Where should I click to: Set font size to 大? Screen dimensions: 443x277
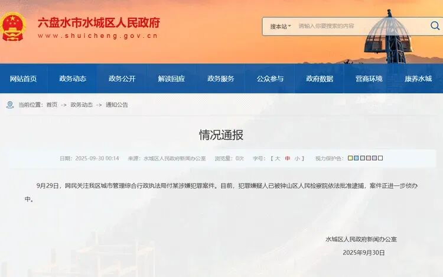pos(278,158)
